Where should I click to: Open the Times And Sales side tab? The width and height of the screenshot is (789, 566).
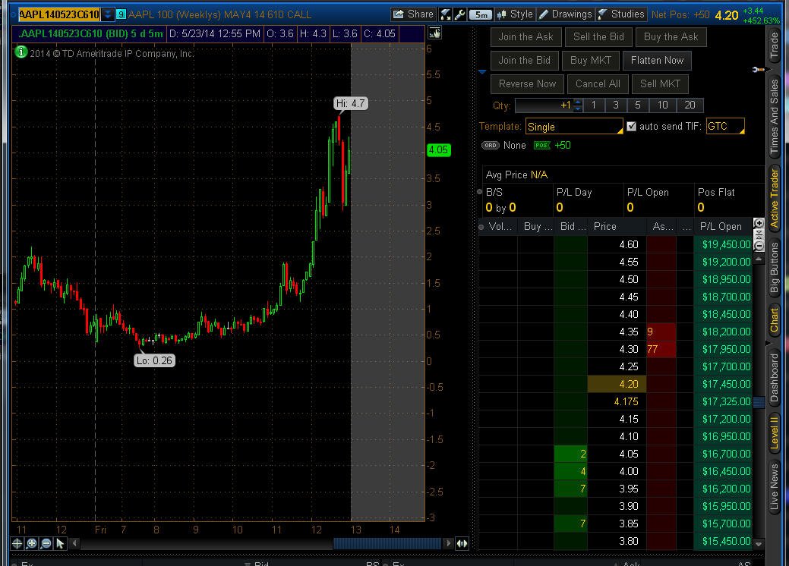point(775,115)
